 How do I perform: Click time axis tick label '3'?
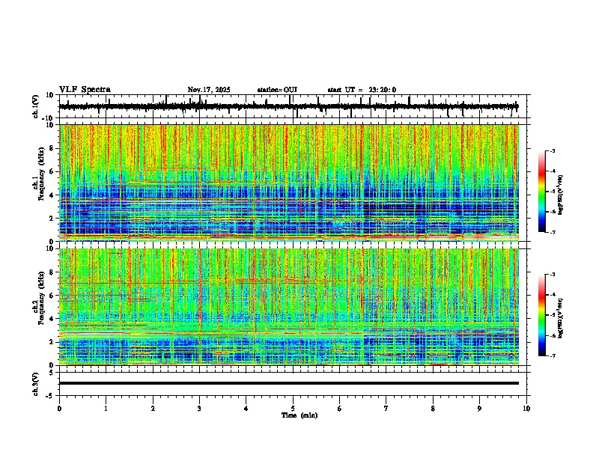[x=199, y=409]
